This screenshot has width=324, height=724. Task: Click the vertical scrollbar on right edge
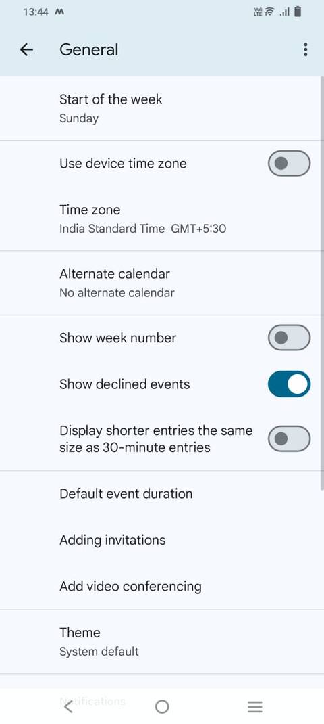(322, 283)
